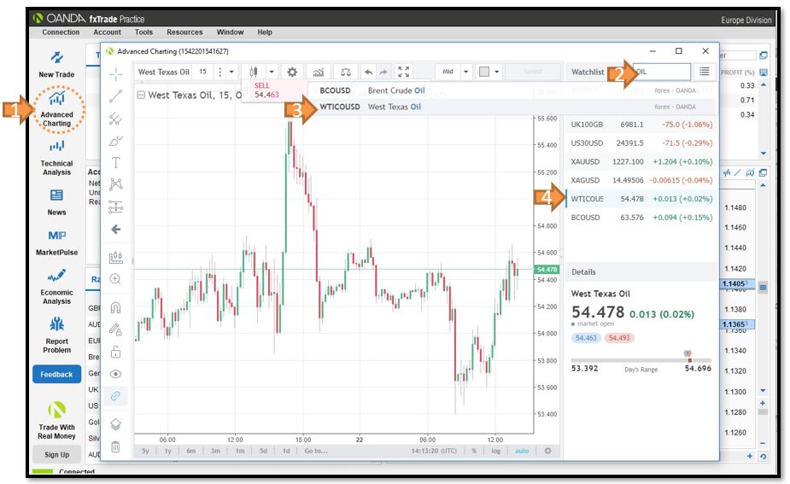Click the zoom in magnifier tool
Viewport: 790px width, 484px height.
(116, 279)
